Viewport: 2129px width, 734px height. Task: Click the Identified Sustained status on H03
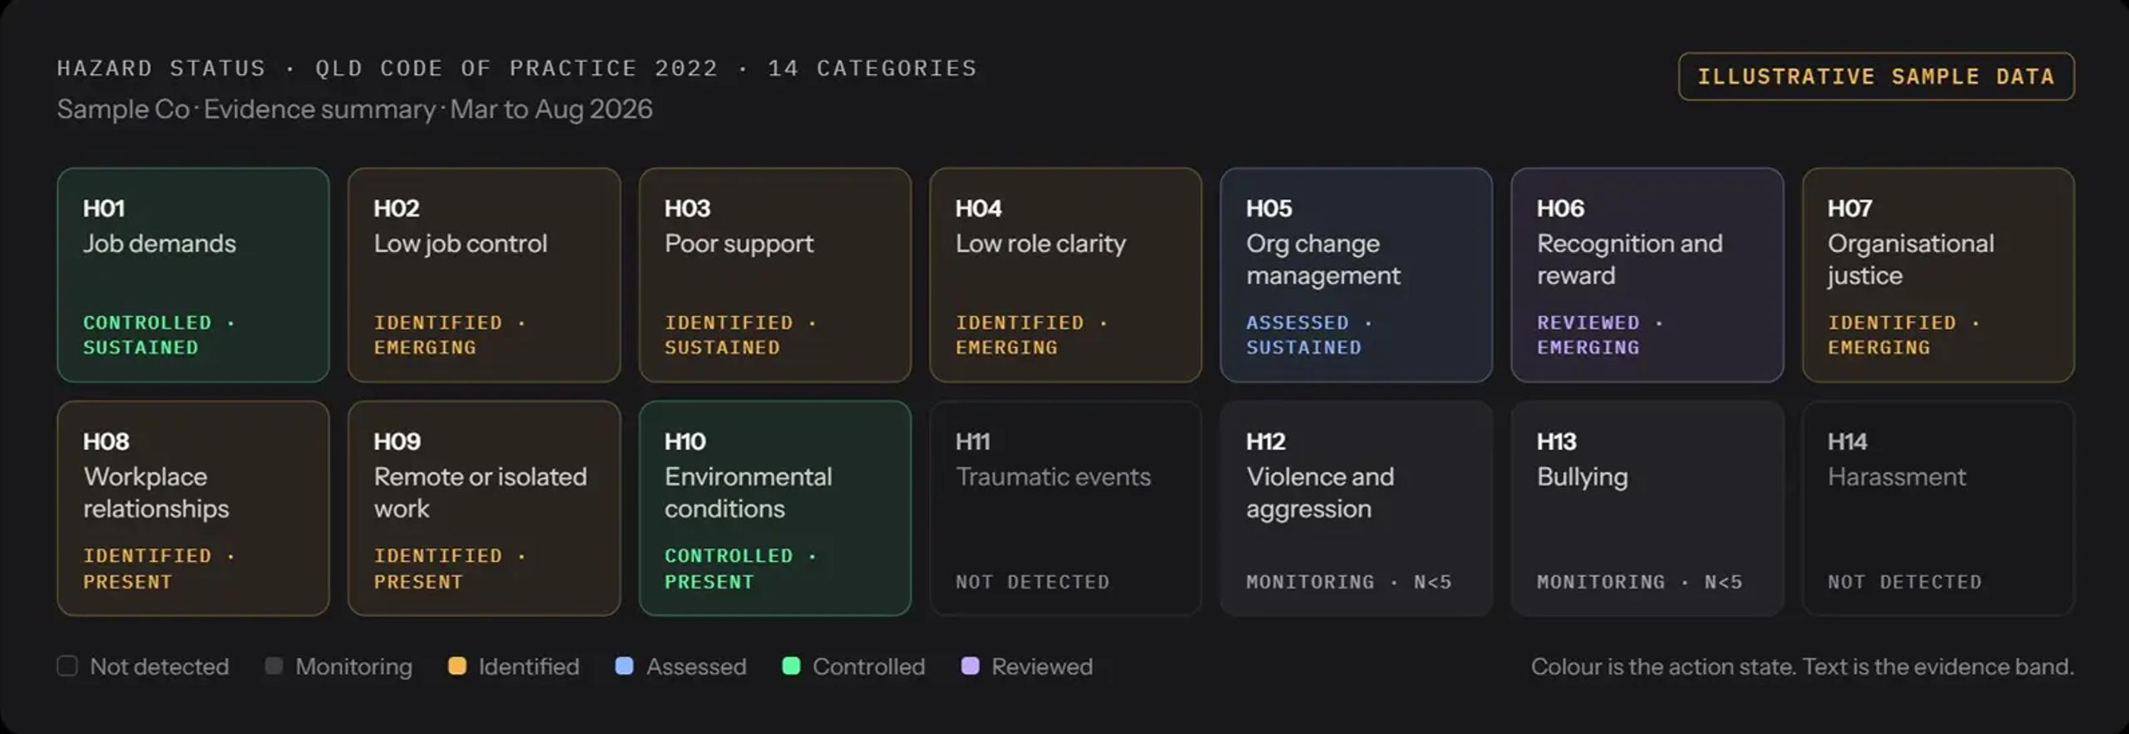click(740, 335)
